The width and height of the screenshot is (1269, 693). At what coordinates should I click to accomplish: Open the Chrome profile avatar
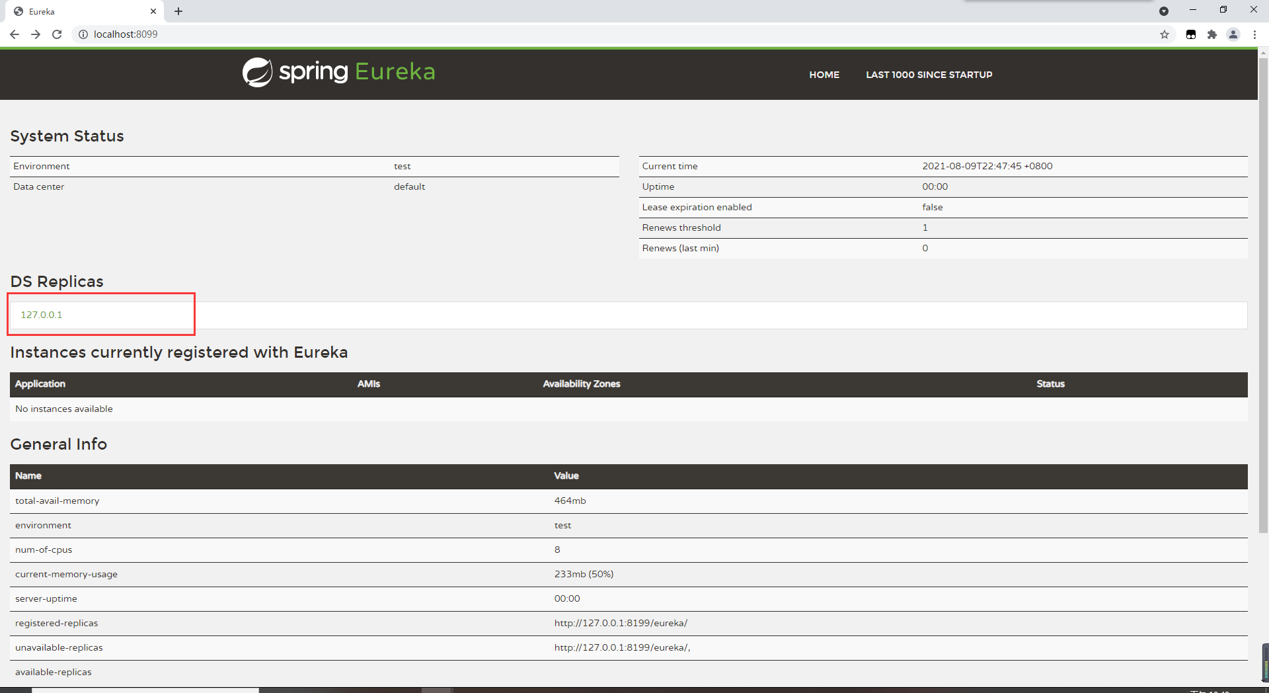click(x=1233, y=34)
